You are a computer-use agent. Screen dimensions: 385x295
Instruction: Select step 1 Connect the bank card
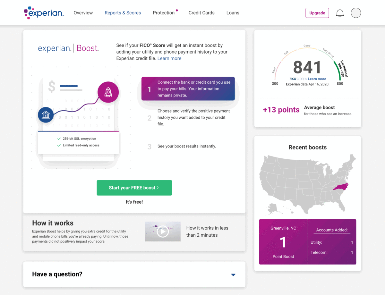(x=188, y=89)
